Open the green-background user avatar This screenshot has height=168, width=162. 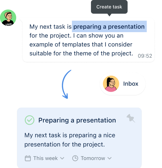click(x=8, y=18)
